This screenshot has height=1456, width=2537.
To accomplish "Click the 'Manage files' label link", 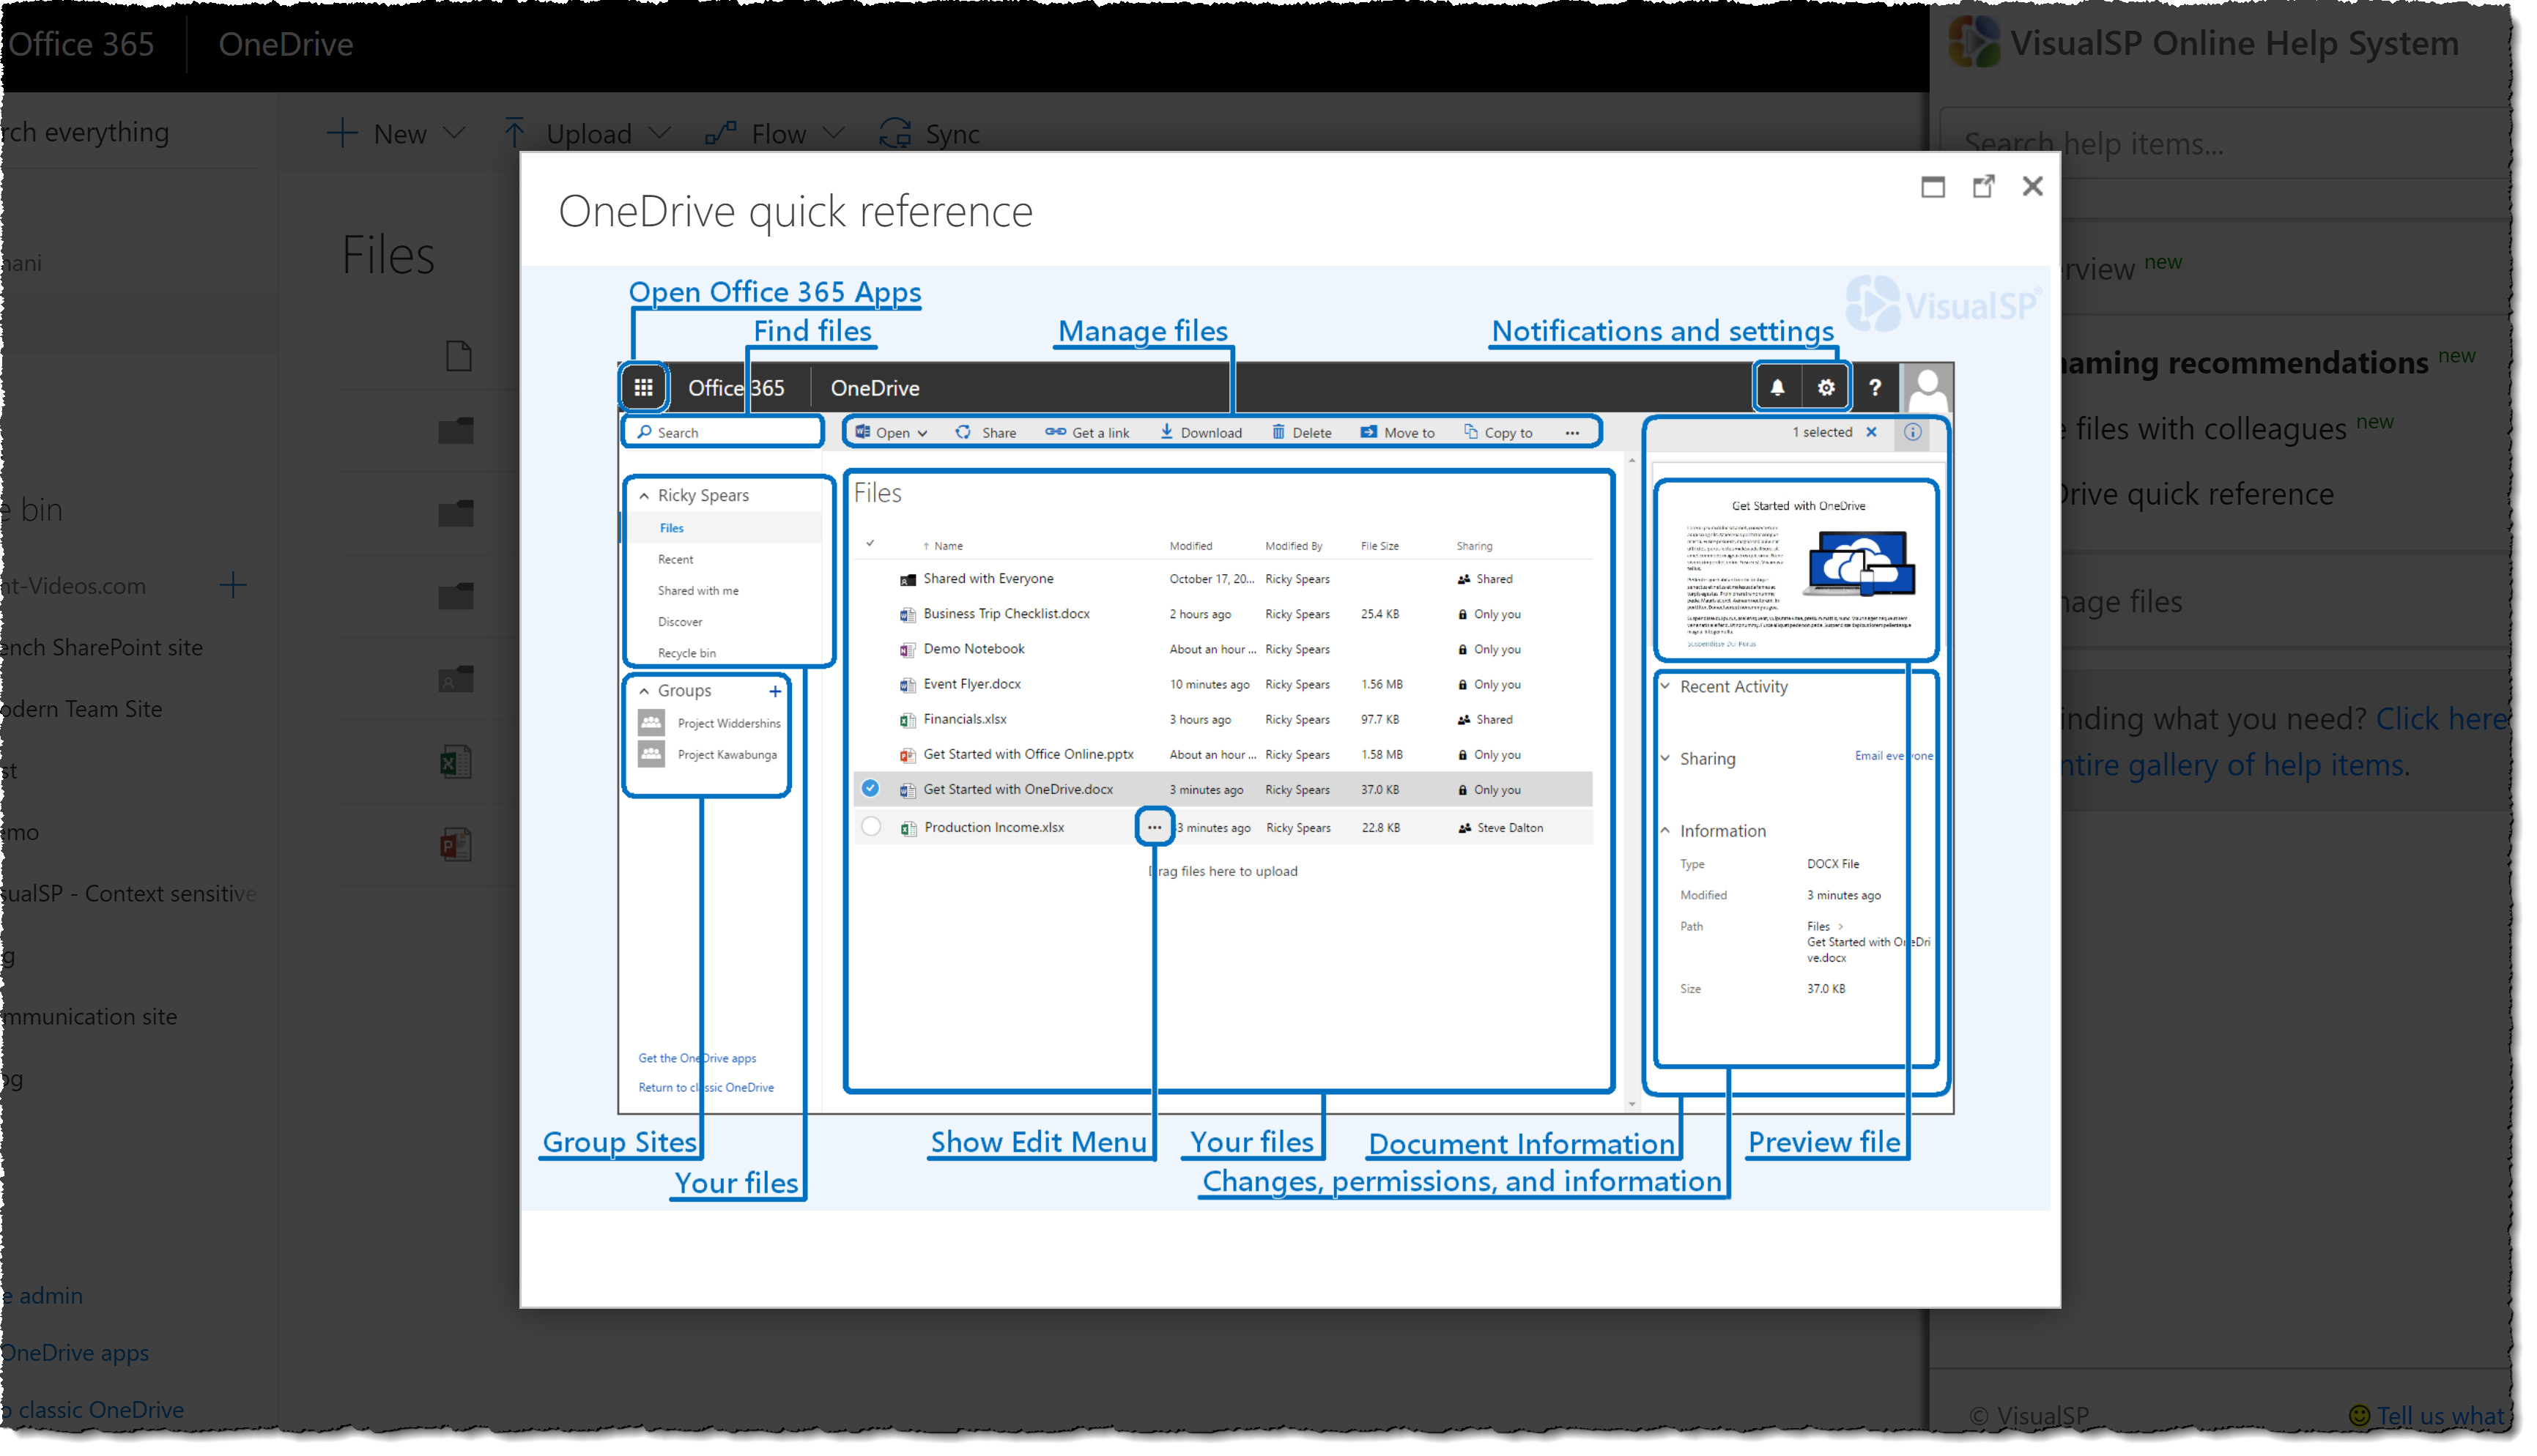I will (x=1144, y=332).
